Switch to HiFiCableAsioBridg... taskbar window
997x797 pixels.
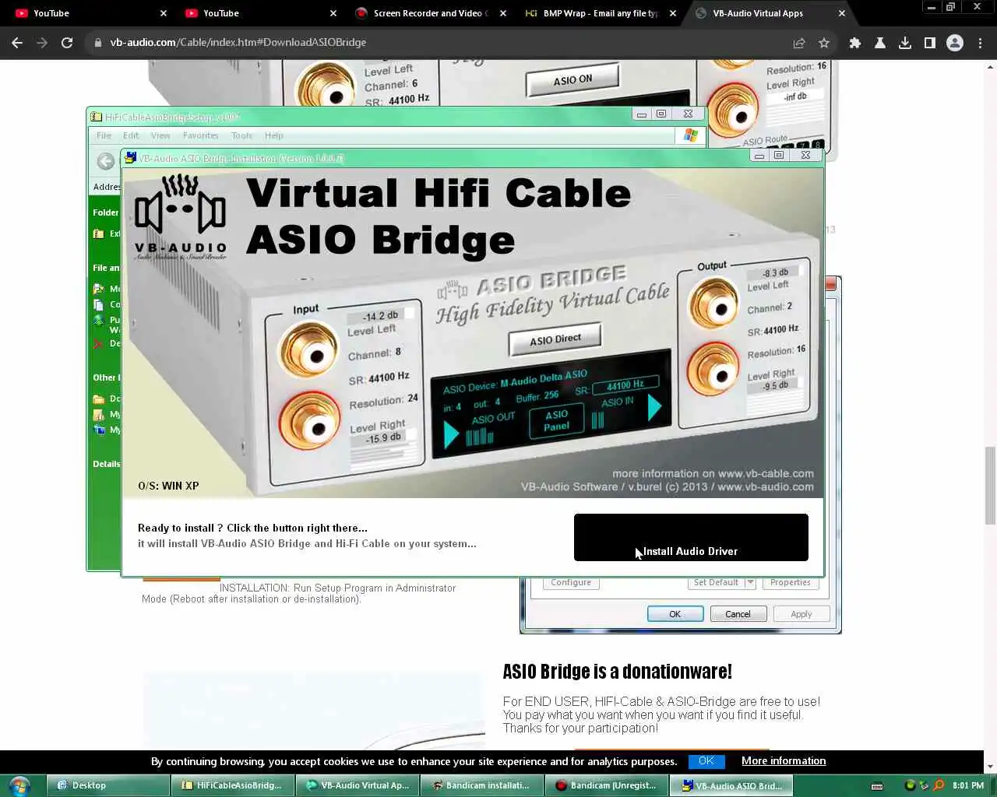pos(233,785)
